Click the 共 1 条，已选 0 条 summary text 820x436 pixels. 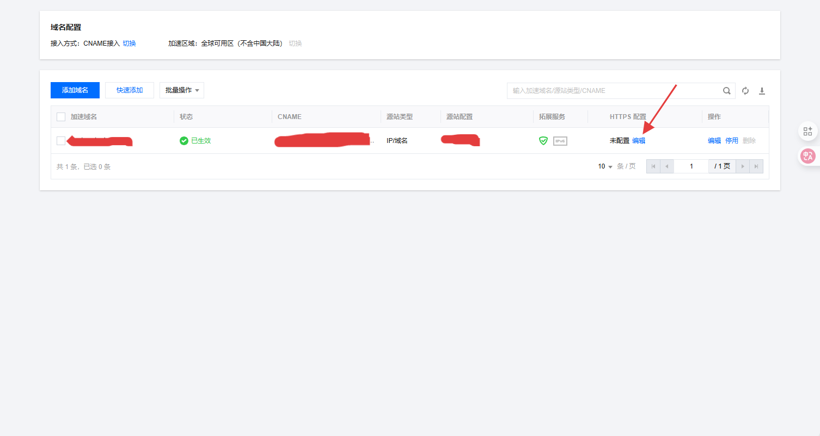tap(84, 167)
